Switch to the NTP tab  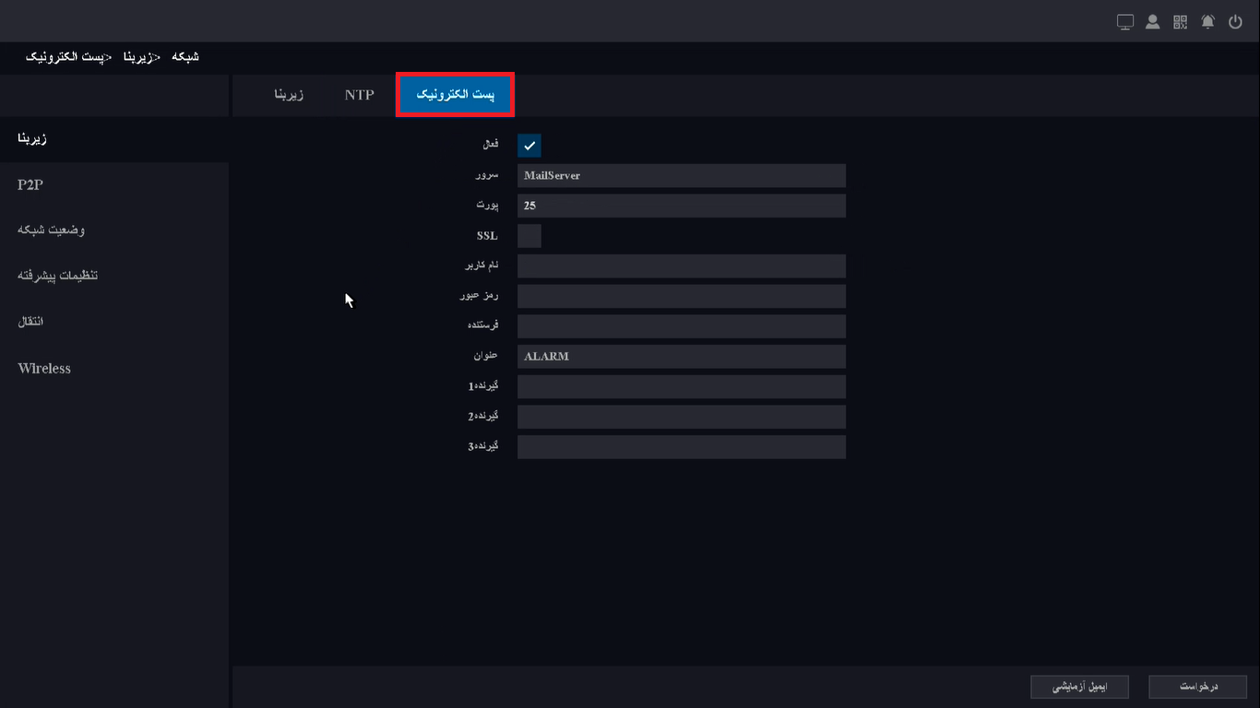pyautogui.click(x=360, y=95)
